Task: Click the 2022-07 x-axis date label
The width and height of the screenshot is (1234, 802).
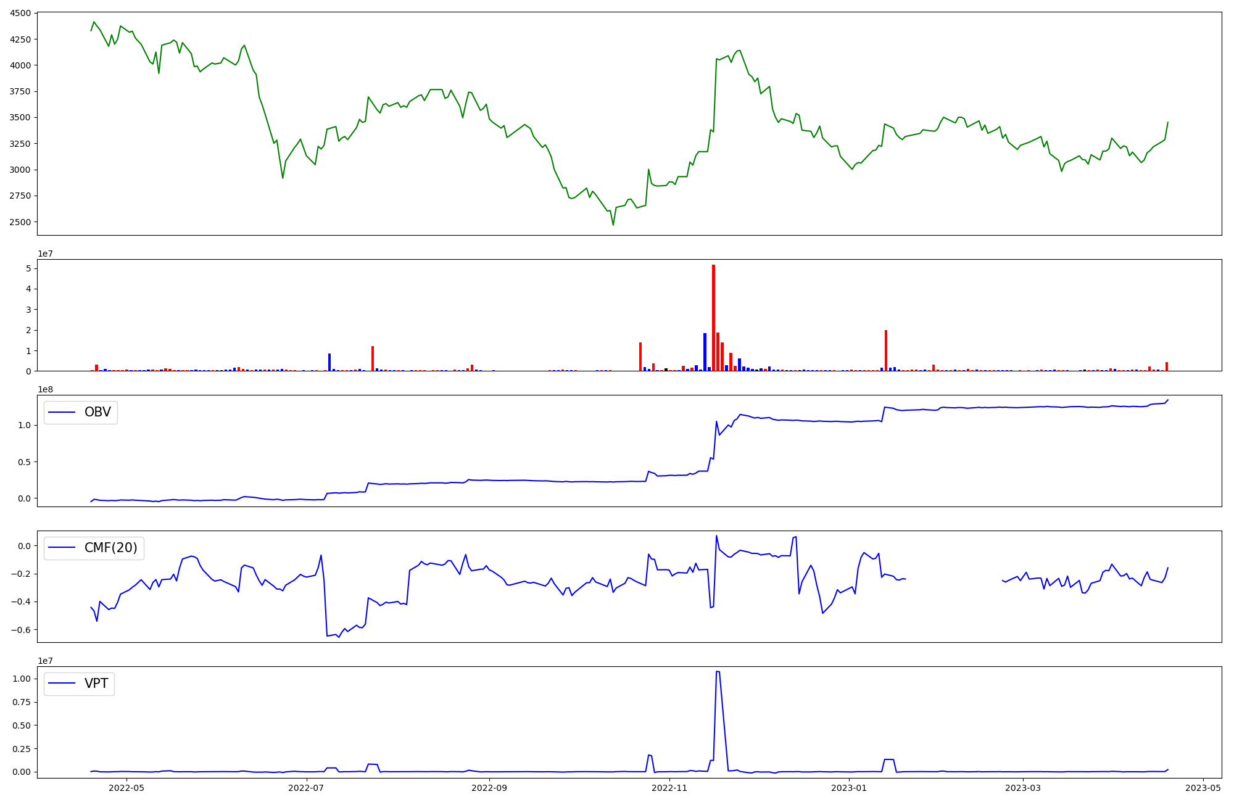Action: 306,788
